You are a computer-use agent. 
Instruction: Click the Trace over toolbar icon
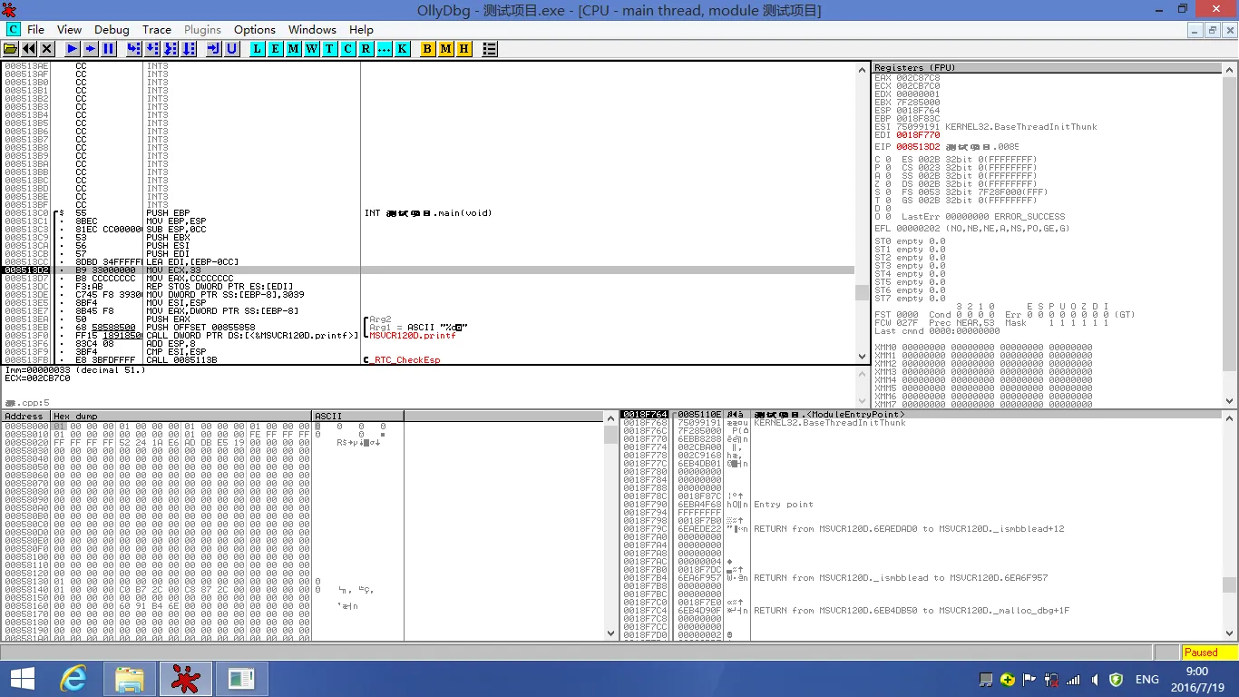point(189,49)
